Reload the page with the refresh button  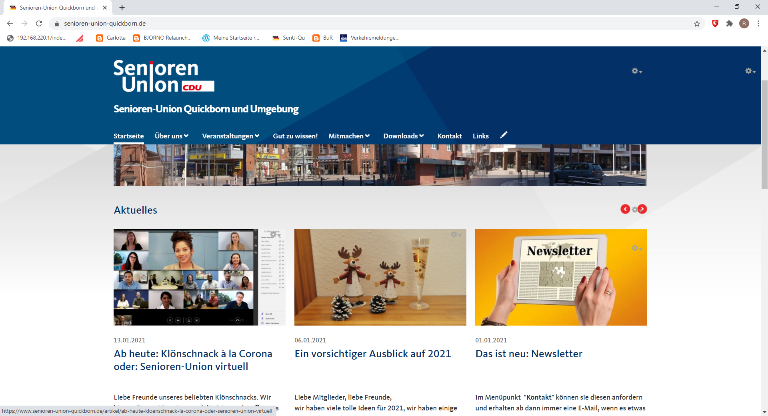point(39,24)
